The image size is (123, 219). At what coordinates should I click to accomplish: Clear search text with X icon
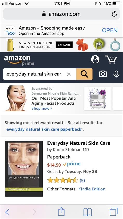69,74
